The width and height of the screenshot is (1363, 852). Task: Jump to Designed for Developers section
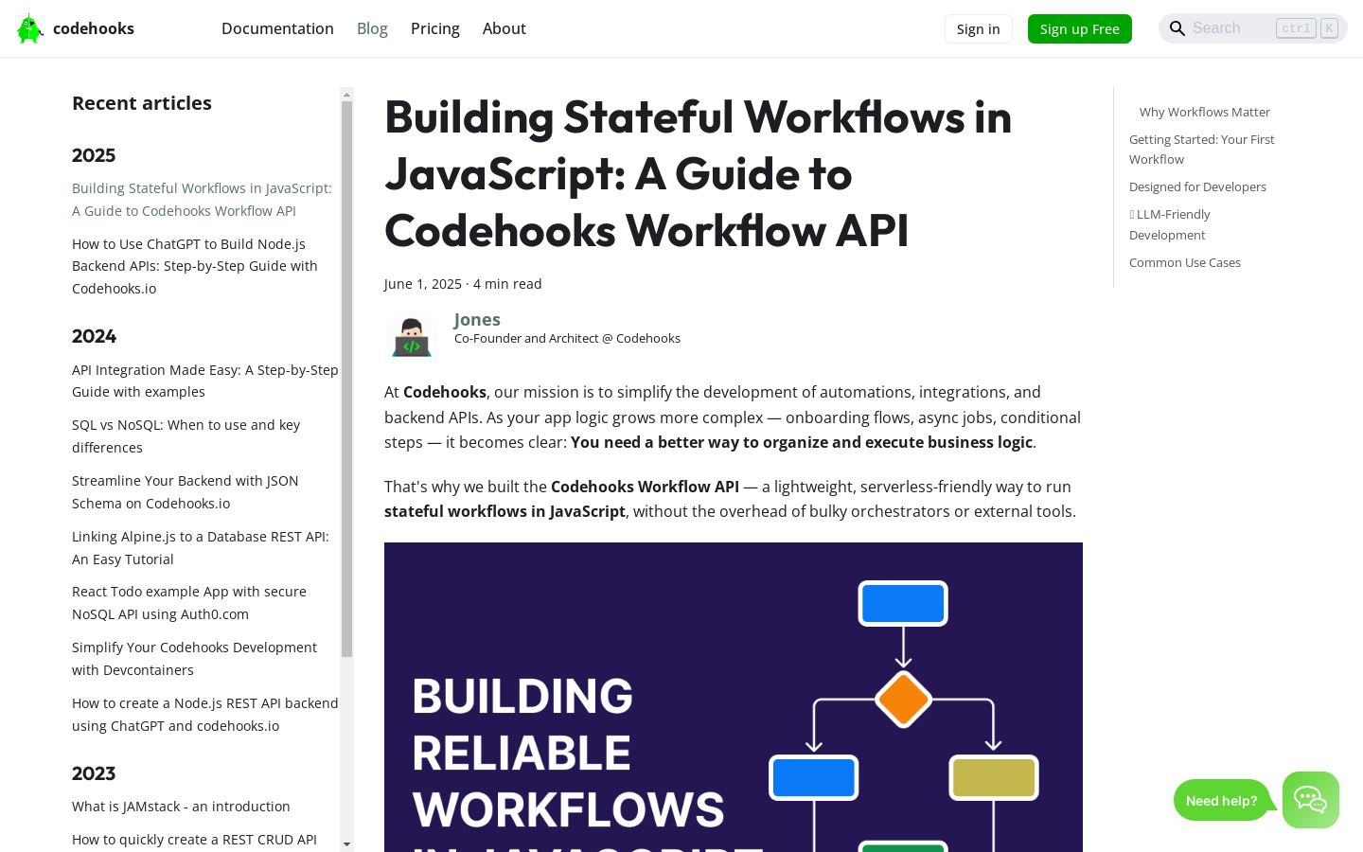[1197, 186]
